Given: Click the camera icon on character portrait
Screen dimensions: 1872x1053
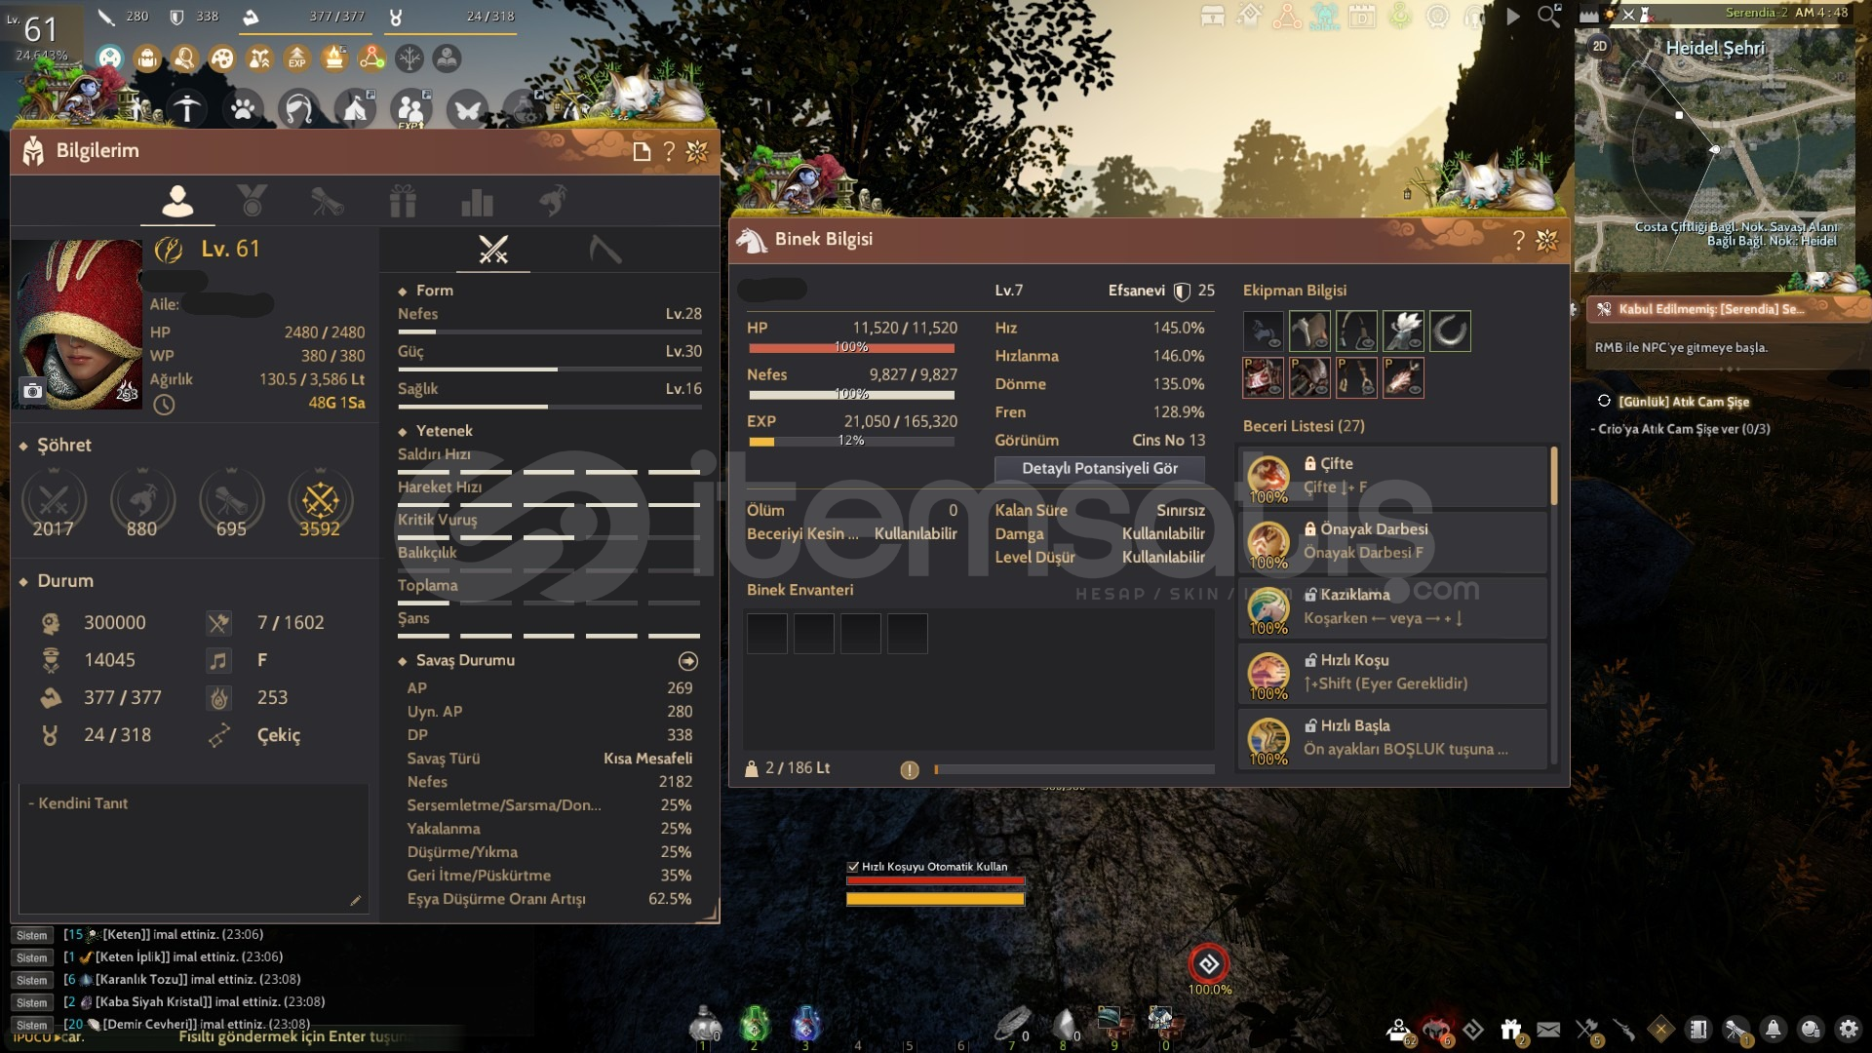Looking at the screenshot, I should 32,390.
